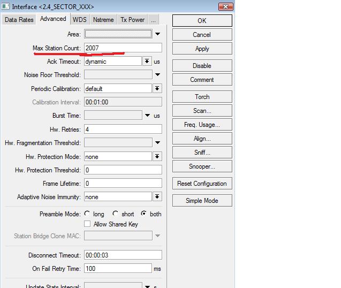Select the Advanced tab
Image resolution: width=341 pixels, height=288 pixels.
point(53,19)
